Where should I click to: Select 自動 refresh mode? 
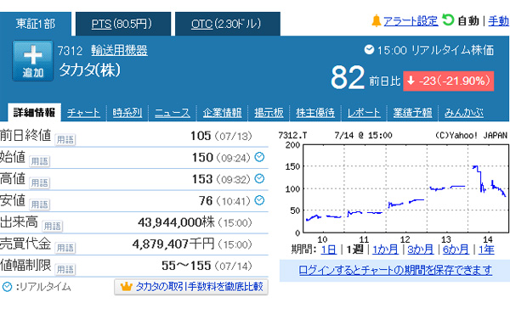tap(468, 21)
